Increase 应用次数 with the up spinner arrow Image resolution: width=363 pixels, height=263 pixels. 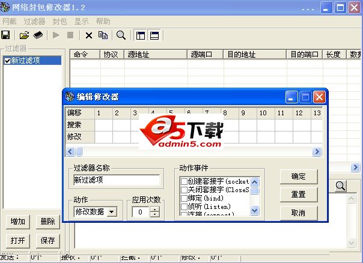click(x=154, y=209)
